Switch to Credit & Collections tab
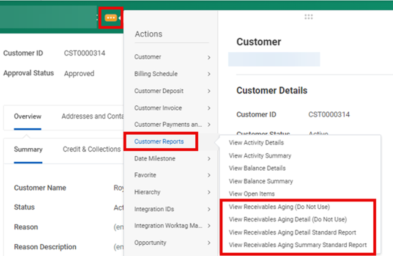 tap(92, 149)
